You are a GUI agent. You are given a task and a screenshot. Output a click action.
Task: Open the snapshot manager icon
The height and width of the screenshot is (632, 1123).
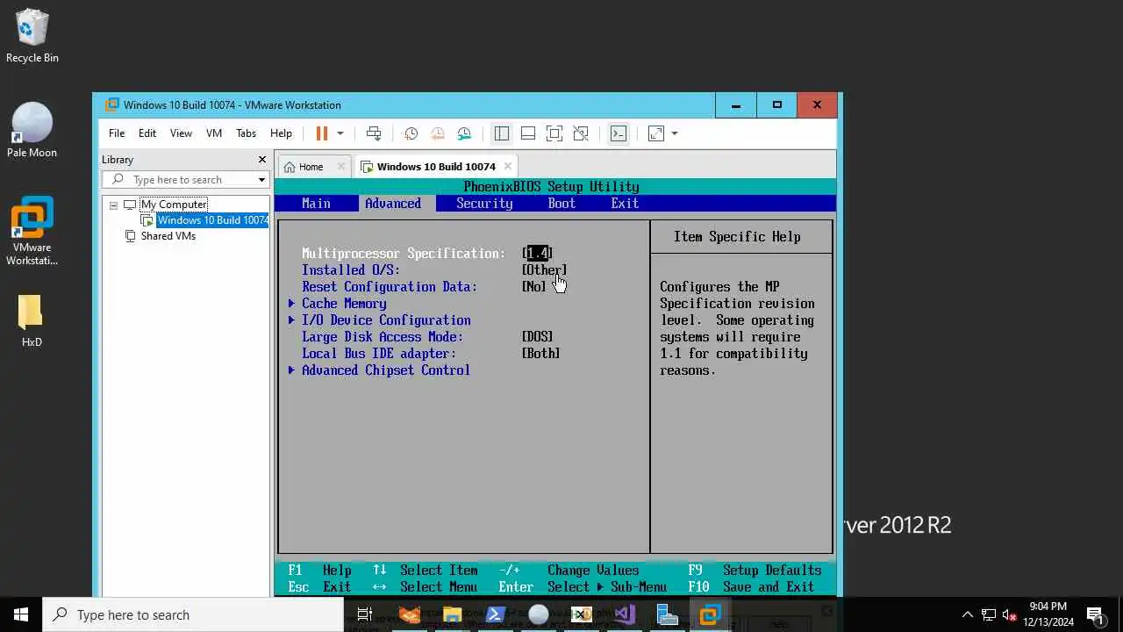pos(464,133)
